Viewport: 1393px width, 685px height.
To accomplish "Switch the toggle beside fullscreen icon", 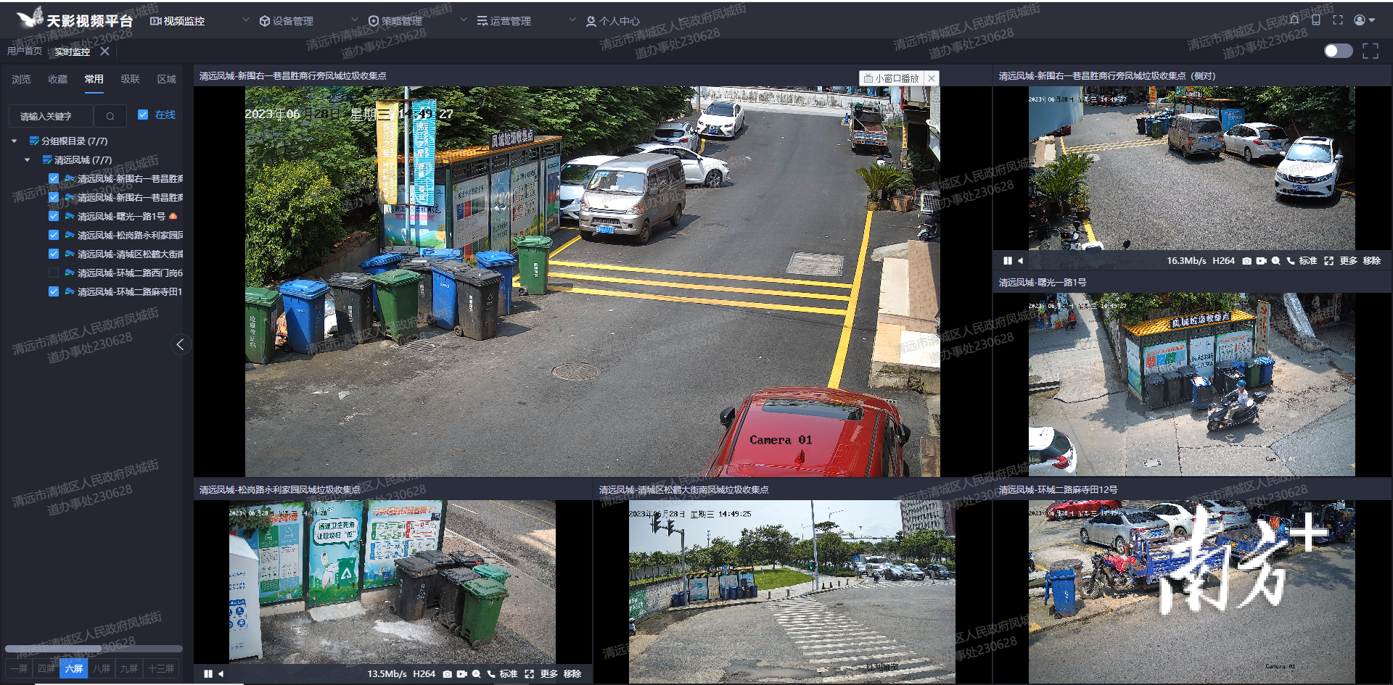I will tap(1338, 51).
